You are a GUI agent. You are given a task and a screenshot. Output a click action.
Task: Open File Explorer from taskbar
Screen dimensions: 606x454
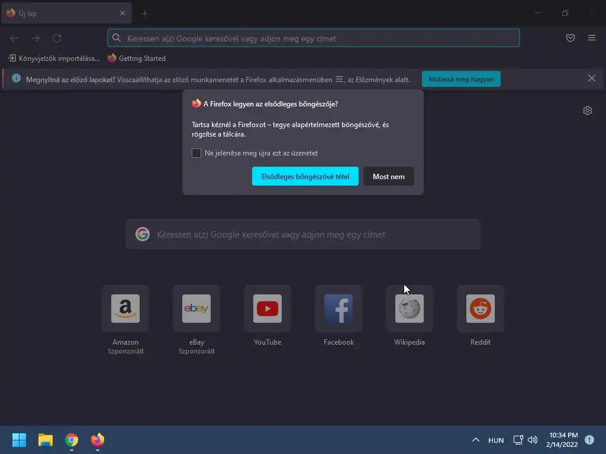(x=45, y=440)
